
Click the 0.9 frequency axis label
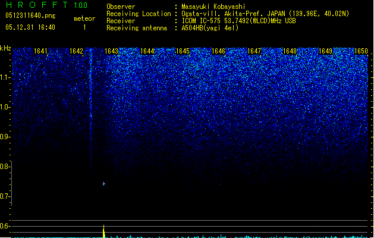5,137
